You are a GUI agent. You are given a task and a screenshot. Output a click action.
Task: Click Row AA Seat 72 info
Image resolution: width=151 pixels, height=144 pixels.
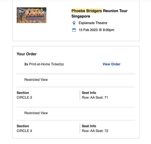pyautogui.click(x=95, y=131)
